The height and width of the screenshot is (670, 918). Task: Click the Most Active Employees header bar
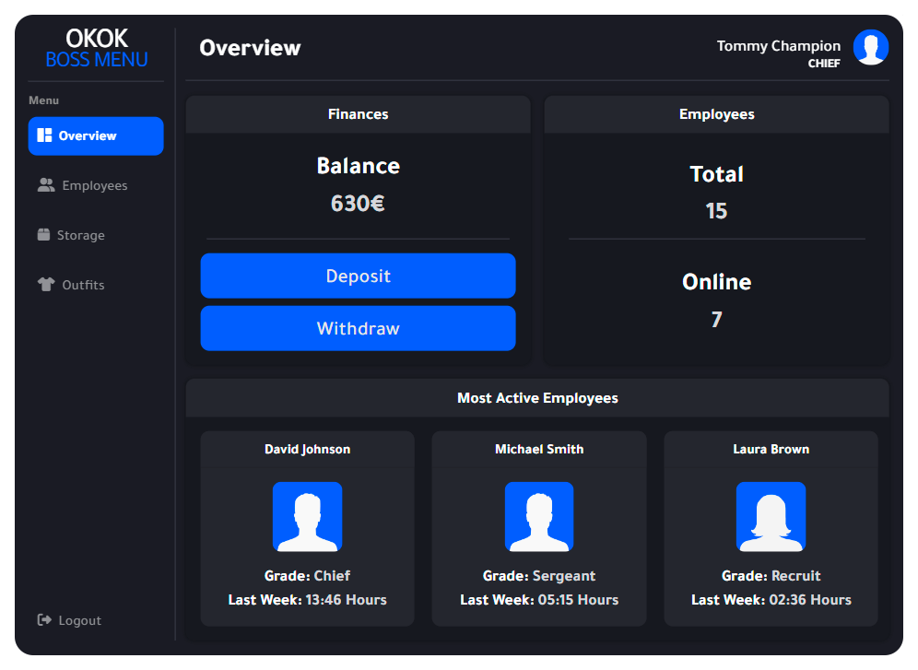[537, 397]
